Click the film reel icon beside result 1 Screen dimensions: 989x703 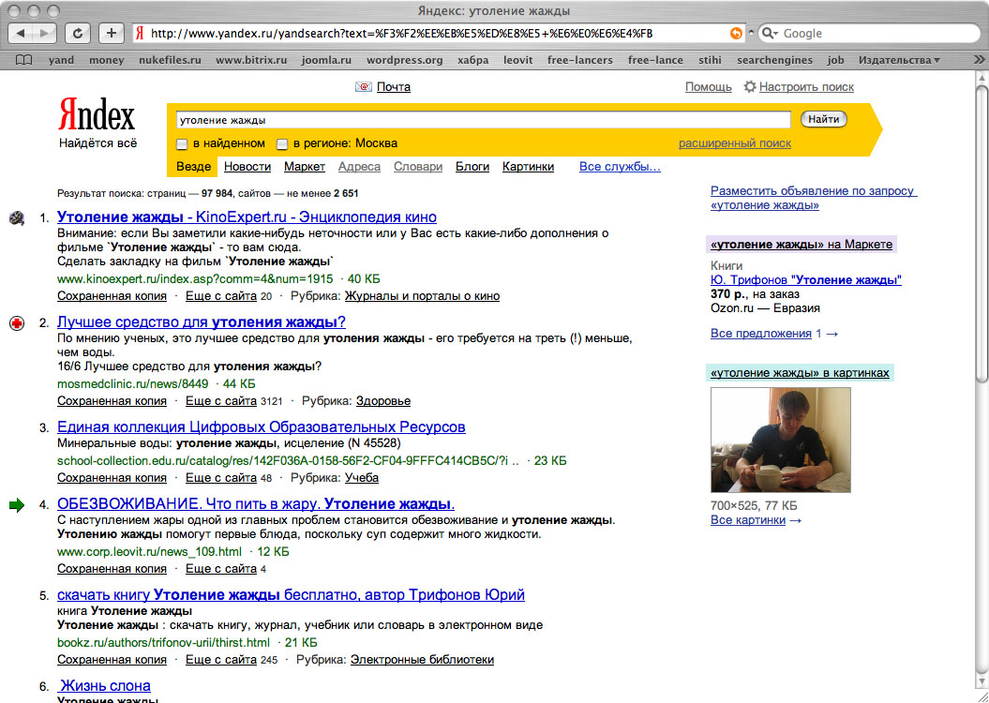point(17,218)
